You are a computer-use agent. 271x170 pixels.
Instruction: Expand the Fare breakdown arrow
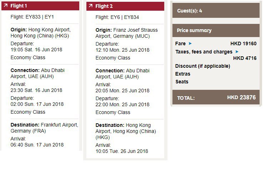coord(190,43)
